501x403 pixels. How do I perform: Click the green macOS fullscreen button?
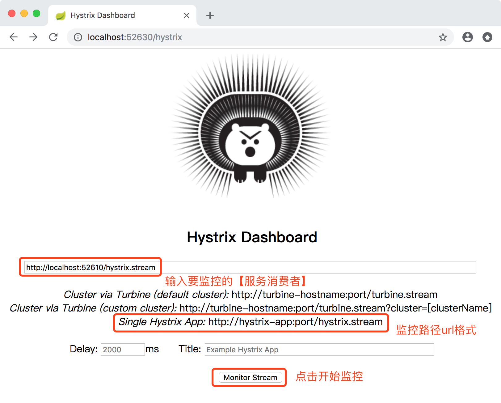tap(36, 13)
